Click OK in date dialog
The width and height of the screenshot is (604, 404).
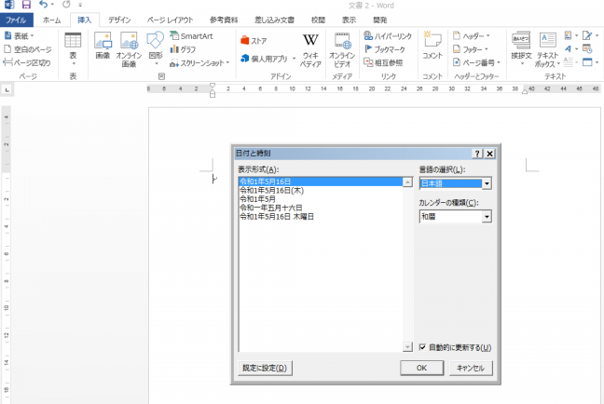tap(421, 368)
